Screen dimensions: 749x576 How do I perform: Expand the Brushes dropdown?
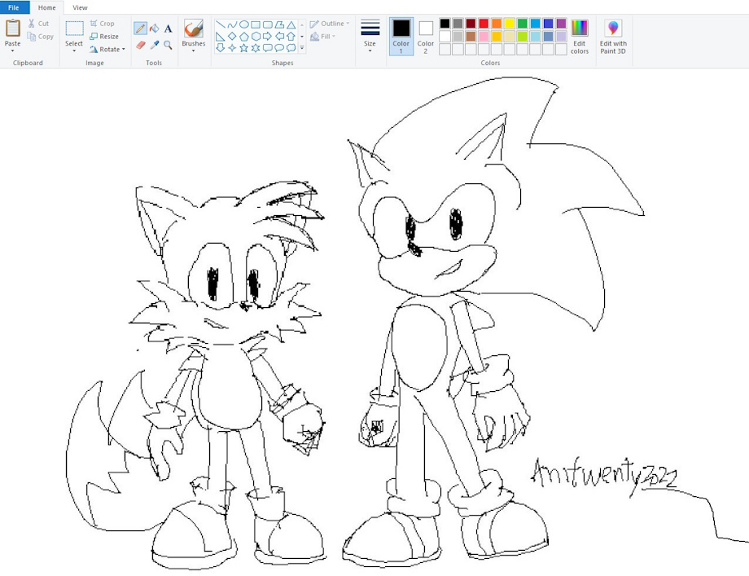(x=194, y=51)
